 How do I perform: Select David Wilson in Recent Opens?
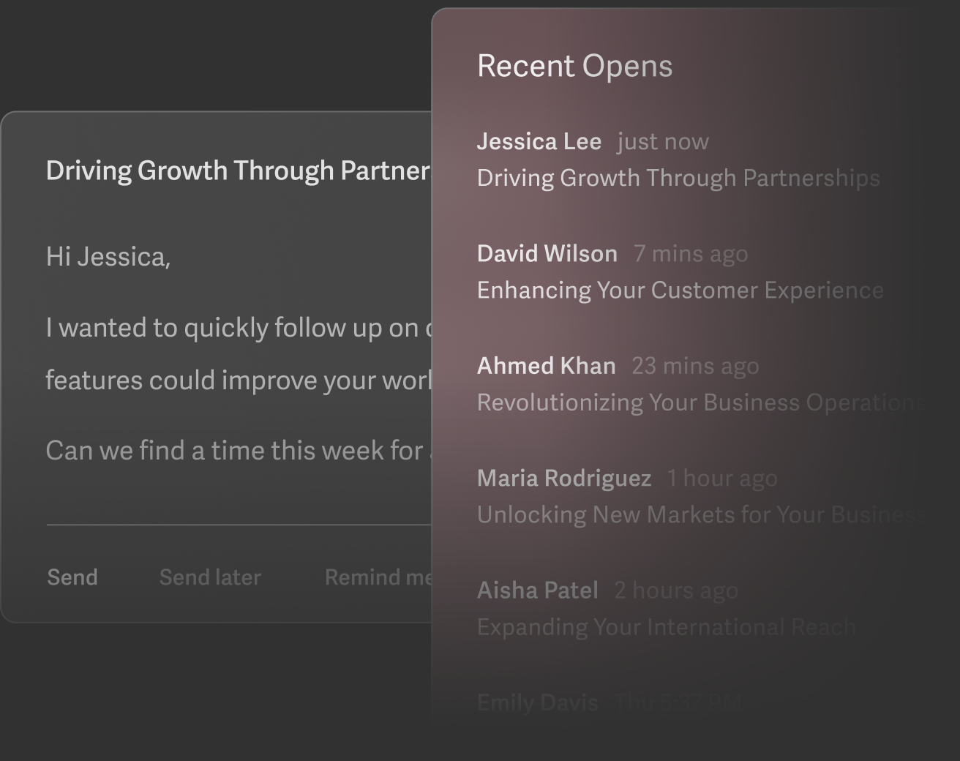tap(547, 253)
